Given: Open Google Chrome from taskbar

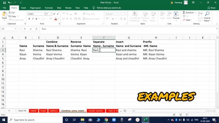Looking at the screenshot, I should point(106,120).
